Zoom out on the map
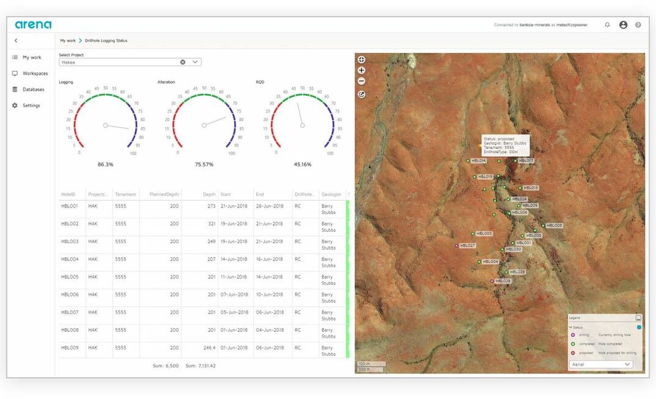The image size is (656, 399). pyautogui.click(x=361, y=81)
